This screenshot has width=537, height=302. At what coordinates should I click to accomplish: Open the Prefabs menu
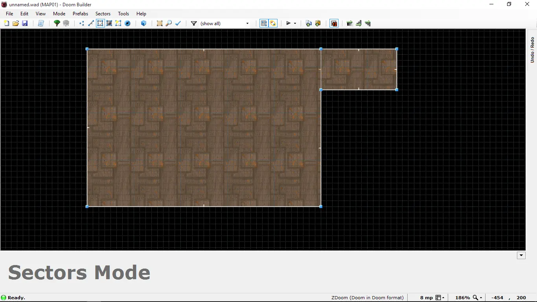point(80,14)
